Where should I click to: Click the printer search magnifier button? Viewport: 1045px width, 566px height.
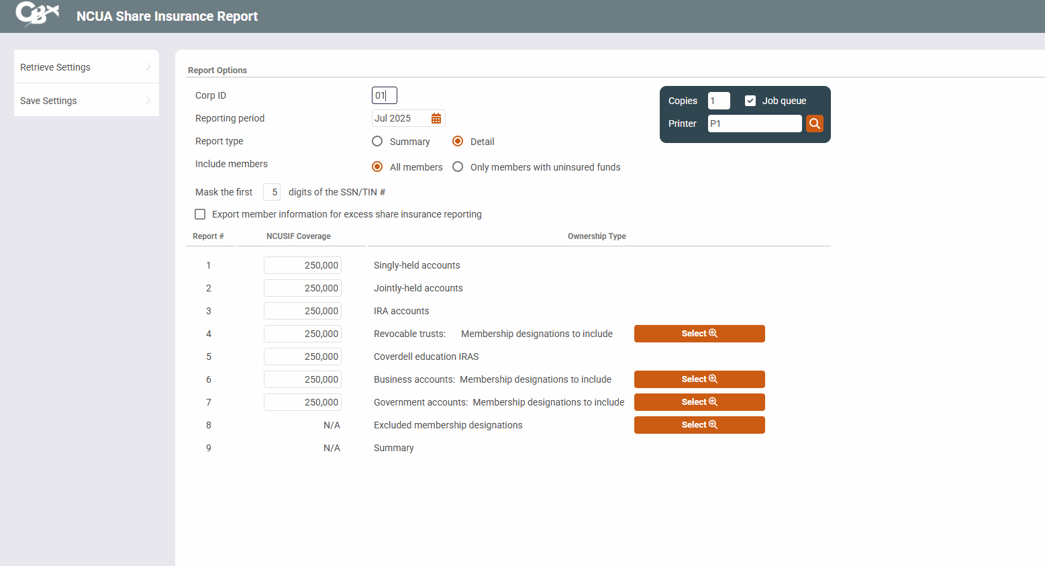pyautogui.click(x=815, y=124)
